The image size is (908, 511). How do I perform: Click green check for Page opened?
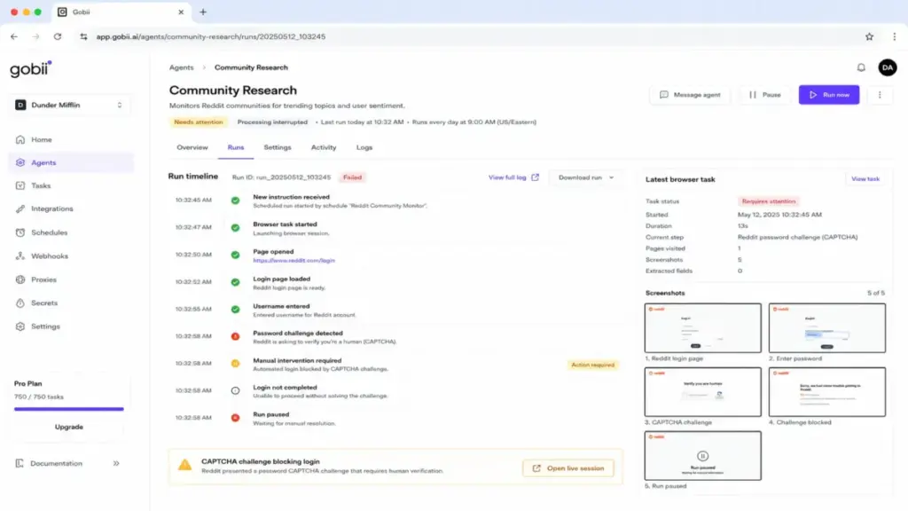pos(235,255)
